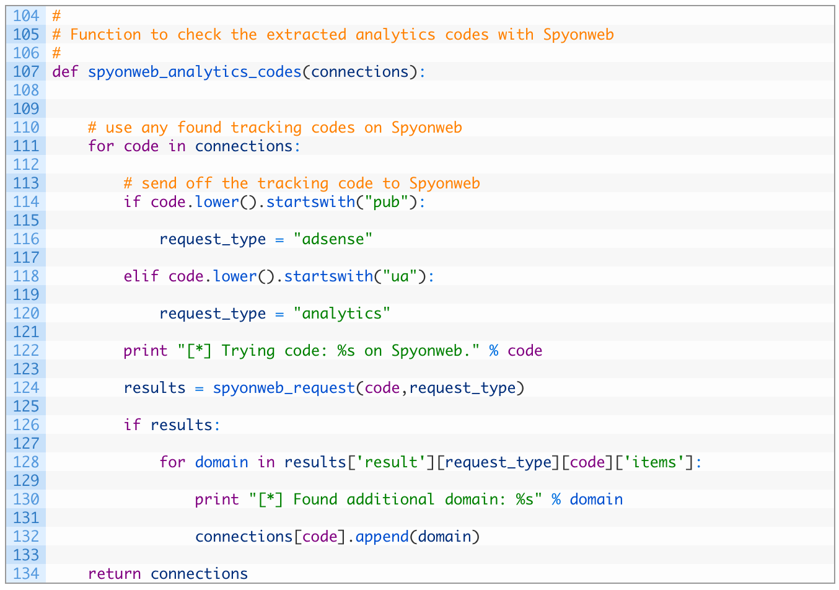Click line number 118 in the gutter
Viewport: 839px width, 590px height.
(x=26, y=276)
